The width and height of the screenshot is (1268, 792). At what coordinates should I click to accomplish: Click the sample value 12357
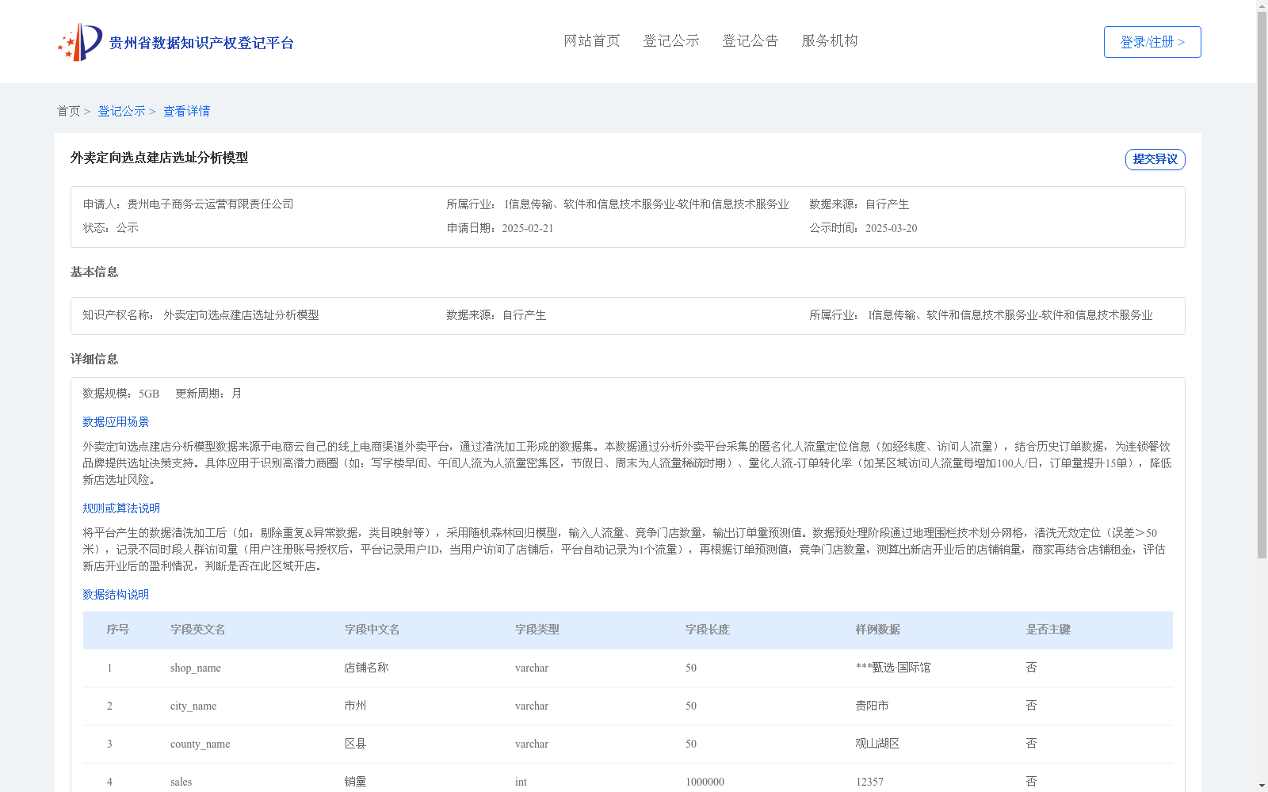[870, 782]
